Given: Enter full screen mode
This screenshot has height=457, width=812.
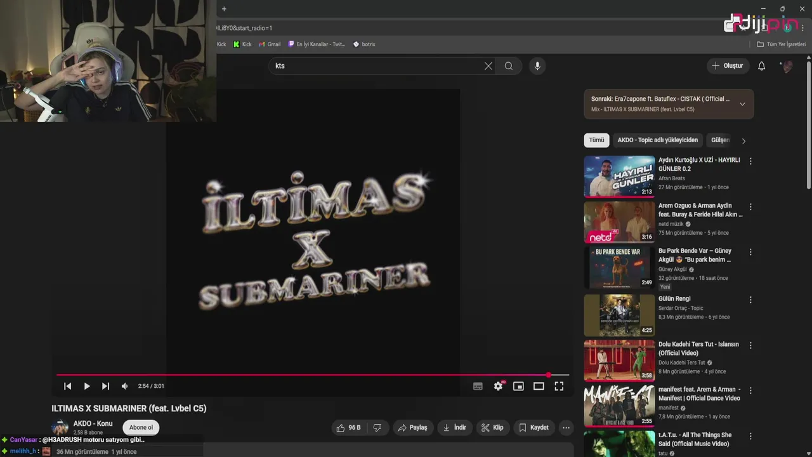Looking at the screenshot, I should (559, 386).
